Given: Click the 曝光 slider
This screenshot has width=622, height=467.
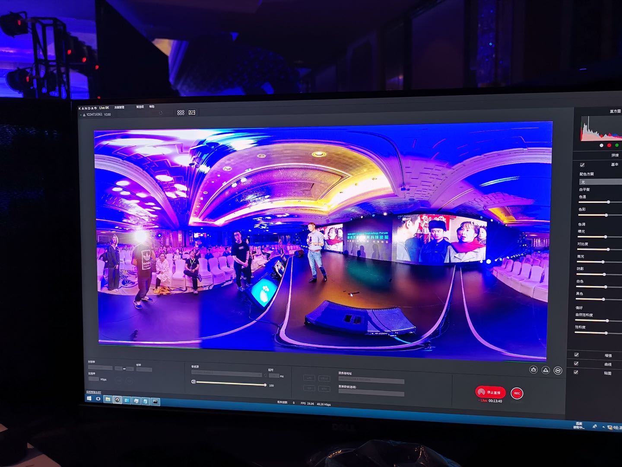Looking at the screenshot, I should [x=599, y=237].
